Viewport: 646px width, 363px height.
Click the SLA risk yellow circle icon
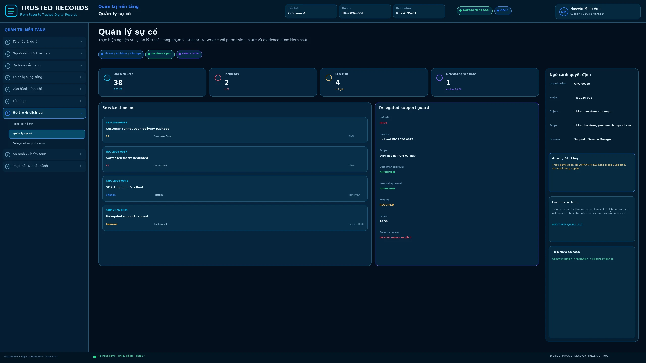tap(329, 78)
